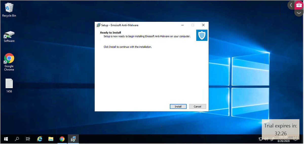Click the 'Setup - Emsisoft Anti-Malware' title
This screenshot has height=144, width=304.
(x=120, y=25)
